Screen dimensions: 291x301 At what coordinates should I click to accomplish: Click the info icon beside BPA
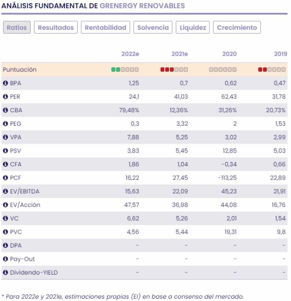tap(6, 83)
